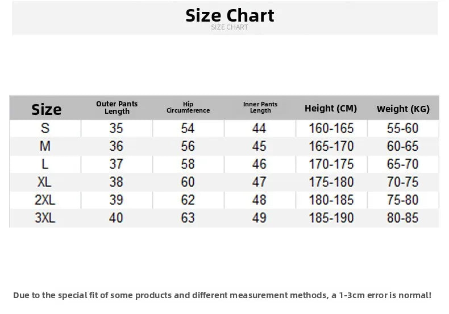This screenshot has width=449, height=314.
Task: Select the 2XL size row label
Action: coord(45,200)
